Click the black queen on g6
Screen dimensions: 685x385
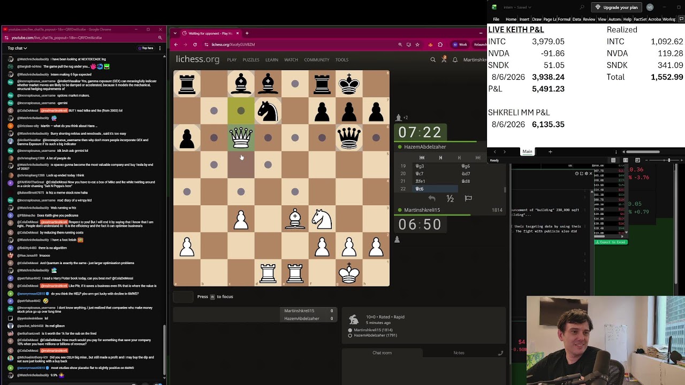349,138
